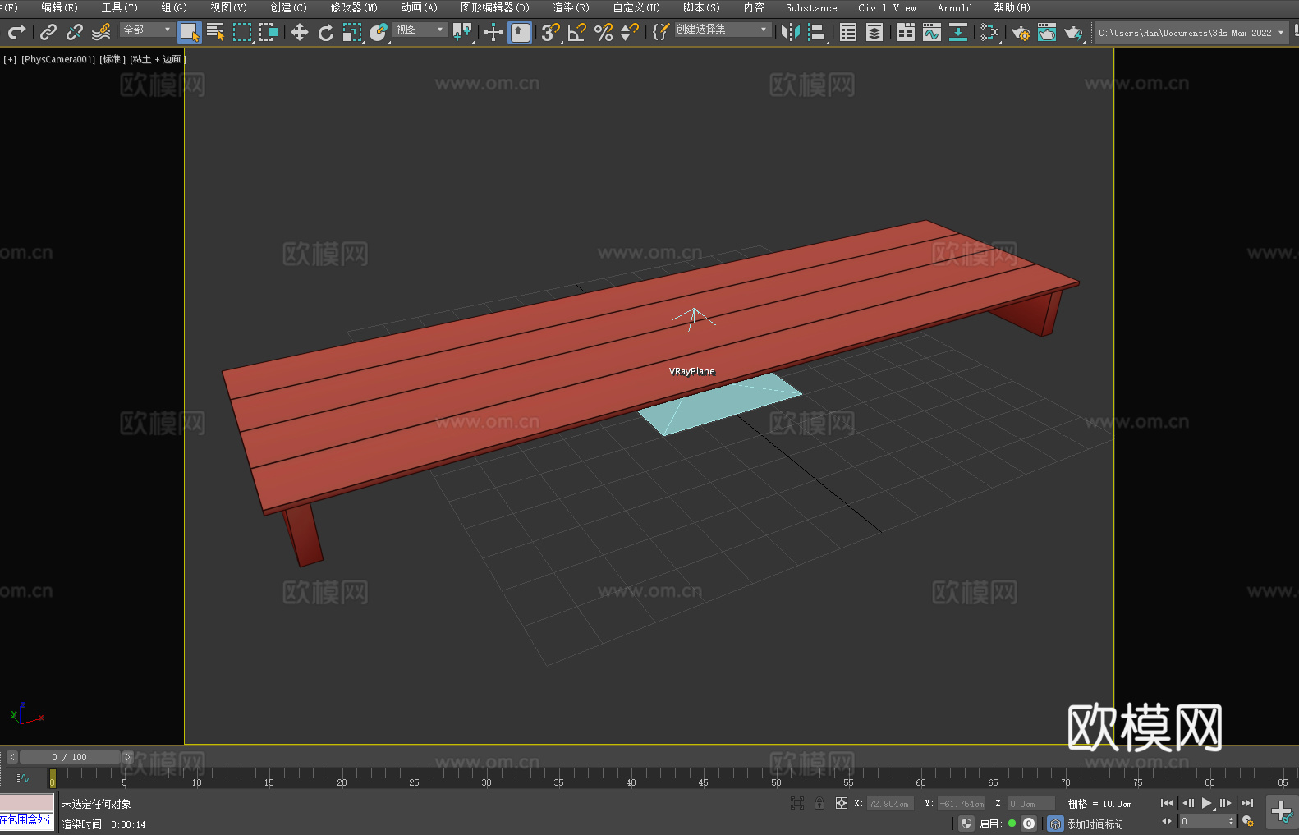This screenshot has height=835, width=1299.
Task: Click the Redo arrow icon
Action: tap(16, 32)
